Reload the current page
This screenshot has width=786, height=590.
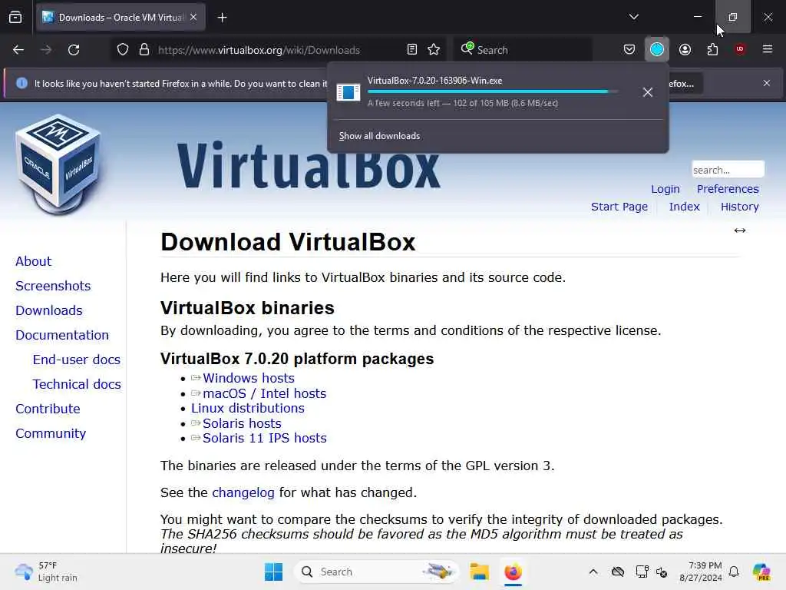74,50
